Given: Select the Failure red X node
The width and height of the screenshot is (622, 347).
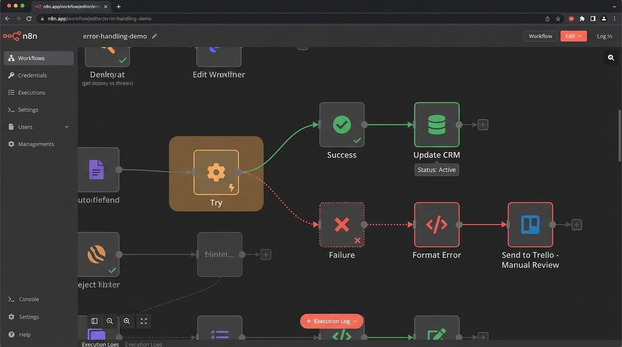Looking at the screenshot, I should click(342, 225).
